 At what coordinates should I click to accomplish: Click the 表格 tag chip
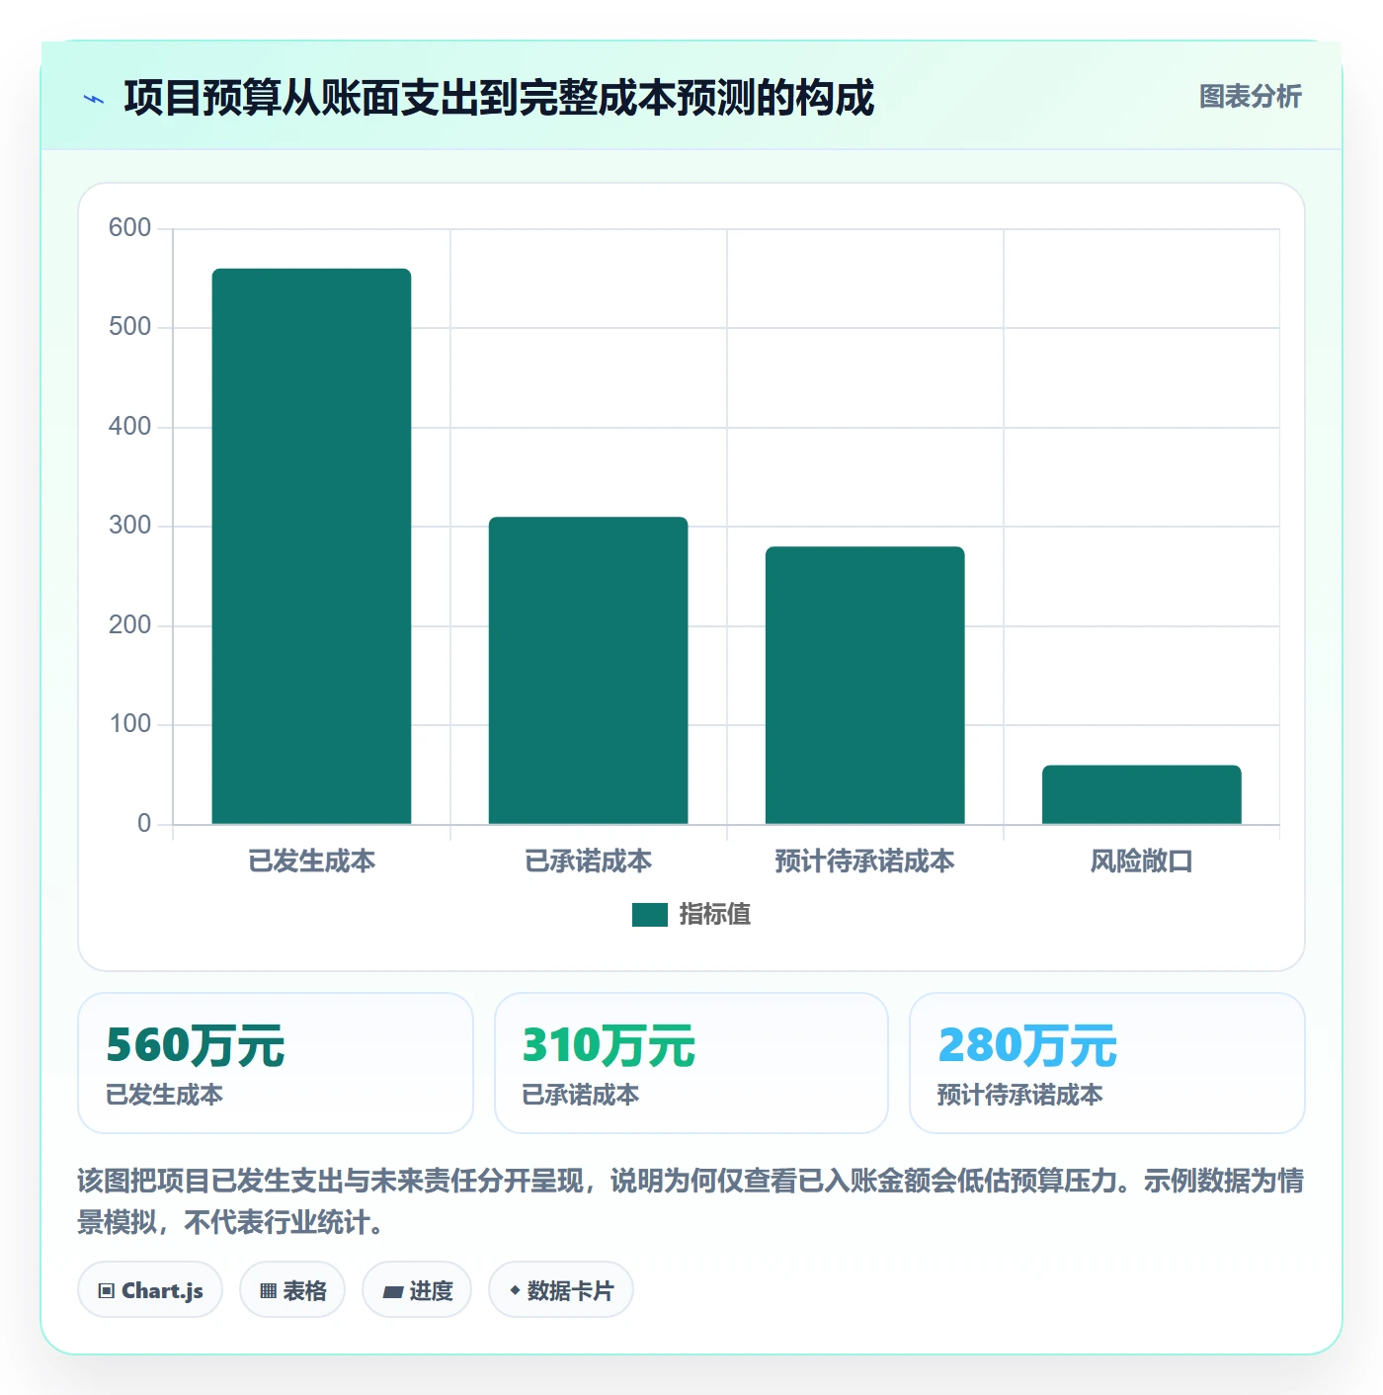(292, 1290)
